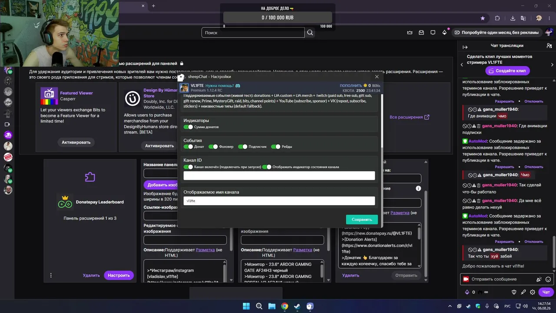Save sheepChat settings with Сохранить
This screenshot has width=556, height=313.
pos(362,220)
